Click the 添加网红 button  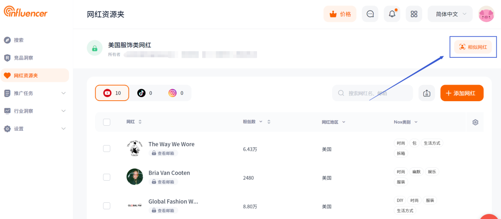point(462,93)
